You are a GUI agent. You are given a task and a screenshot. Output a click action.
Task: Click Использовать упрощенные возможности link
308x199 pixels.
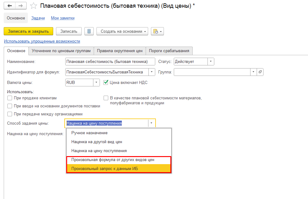[x=42, y=41]
